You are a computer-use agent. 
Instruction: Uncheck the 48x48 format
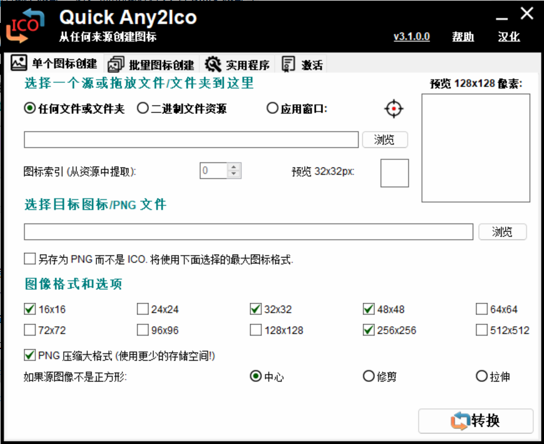point(368,309)
